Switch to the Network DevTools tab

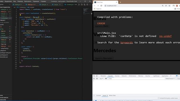tap(124, 76)
